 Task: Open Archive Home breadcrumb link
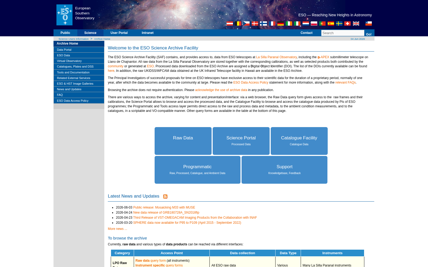(x=102, y=39)
